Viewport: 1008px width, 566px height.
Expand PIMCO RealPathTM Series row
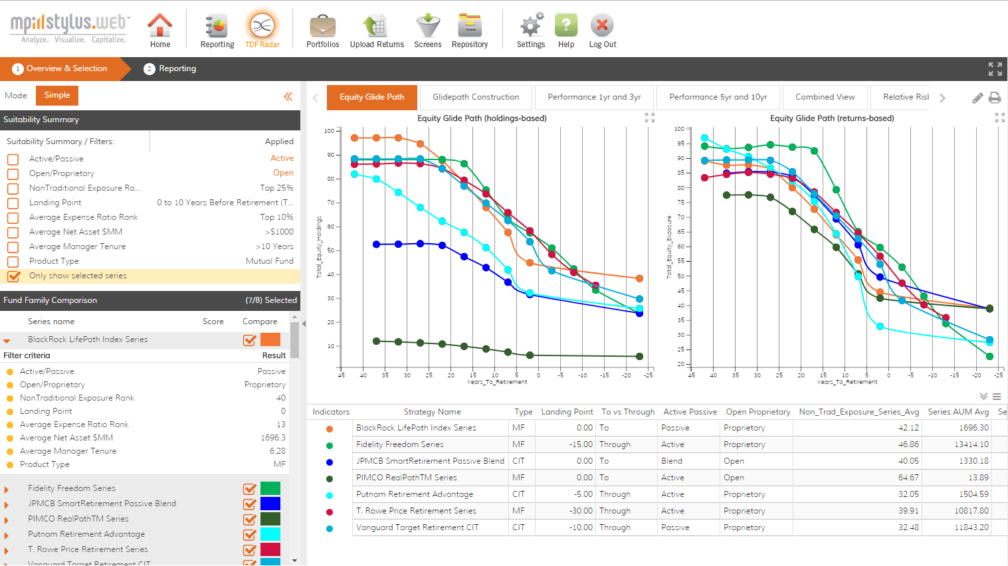pyautogui.click(x=7, y=520)
